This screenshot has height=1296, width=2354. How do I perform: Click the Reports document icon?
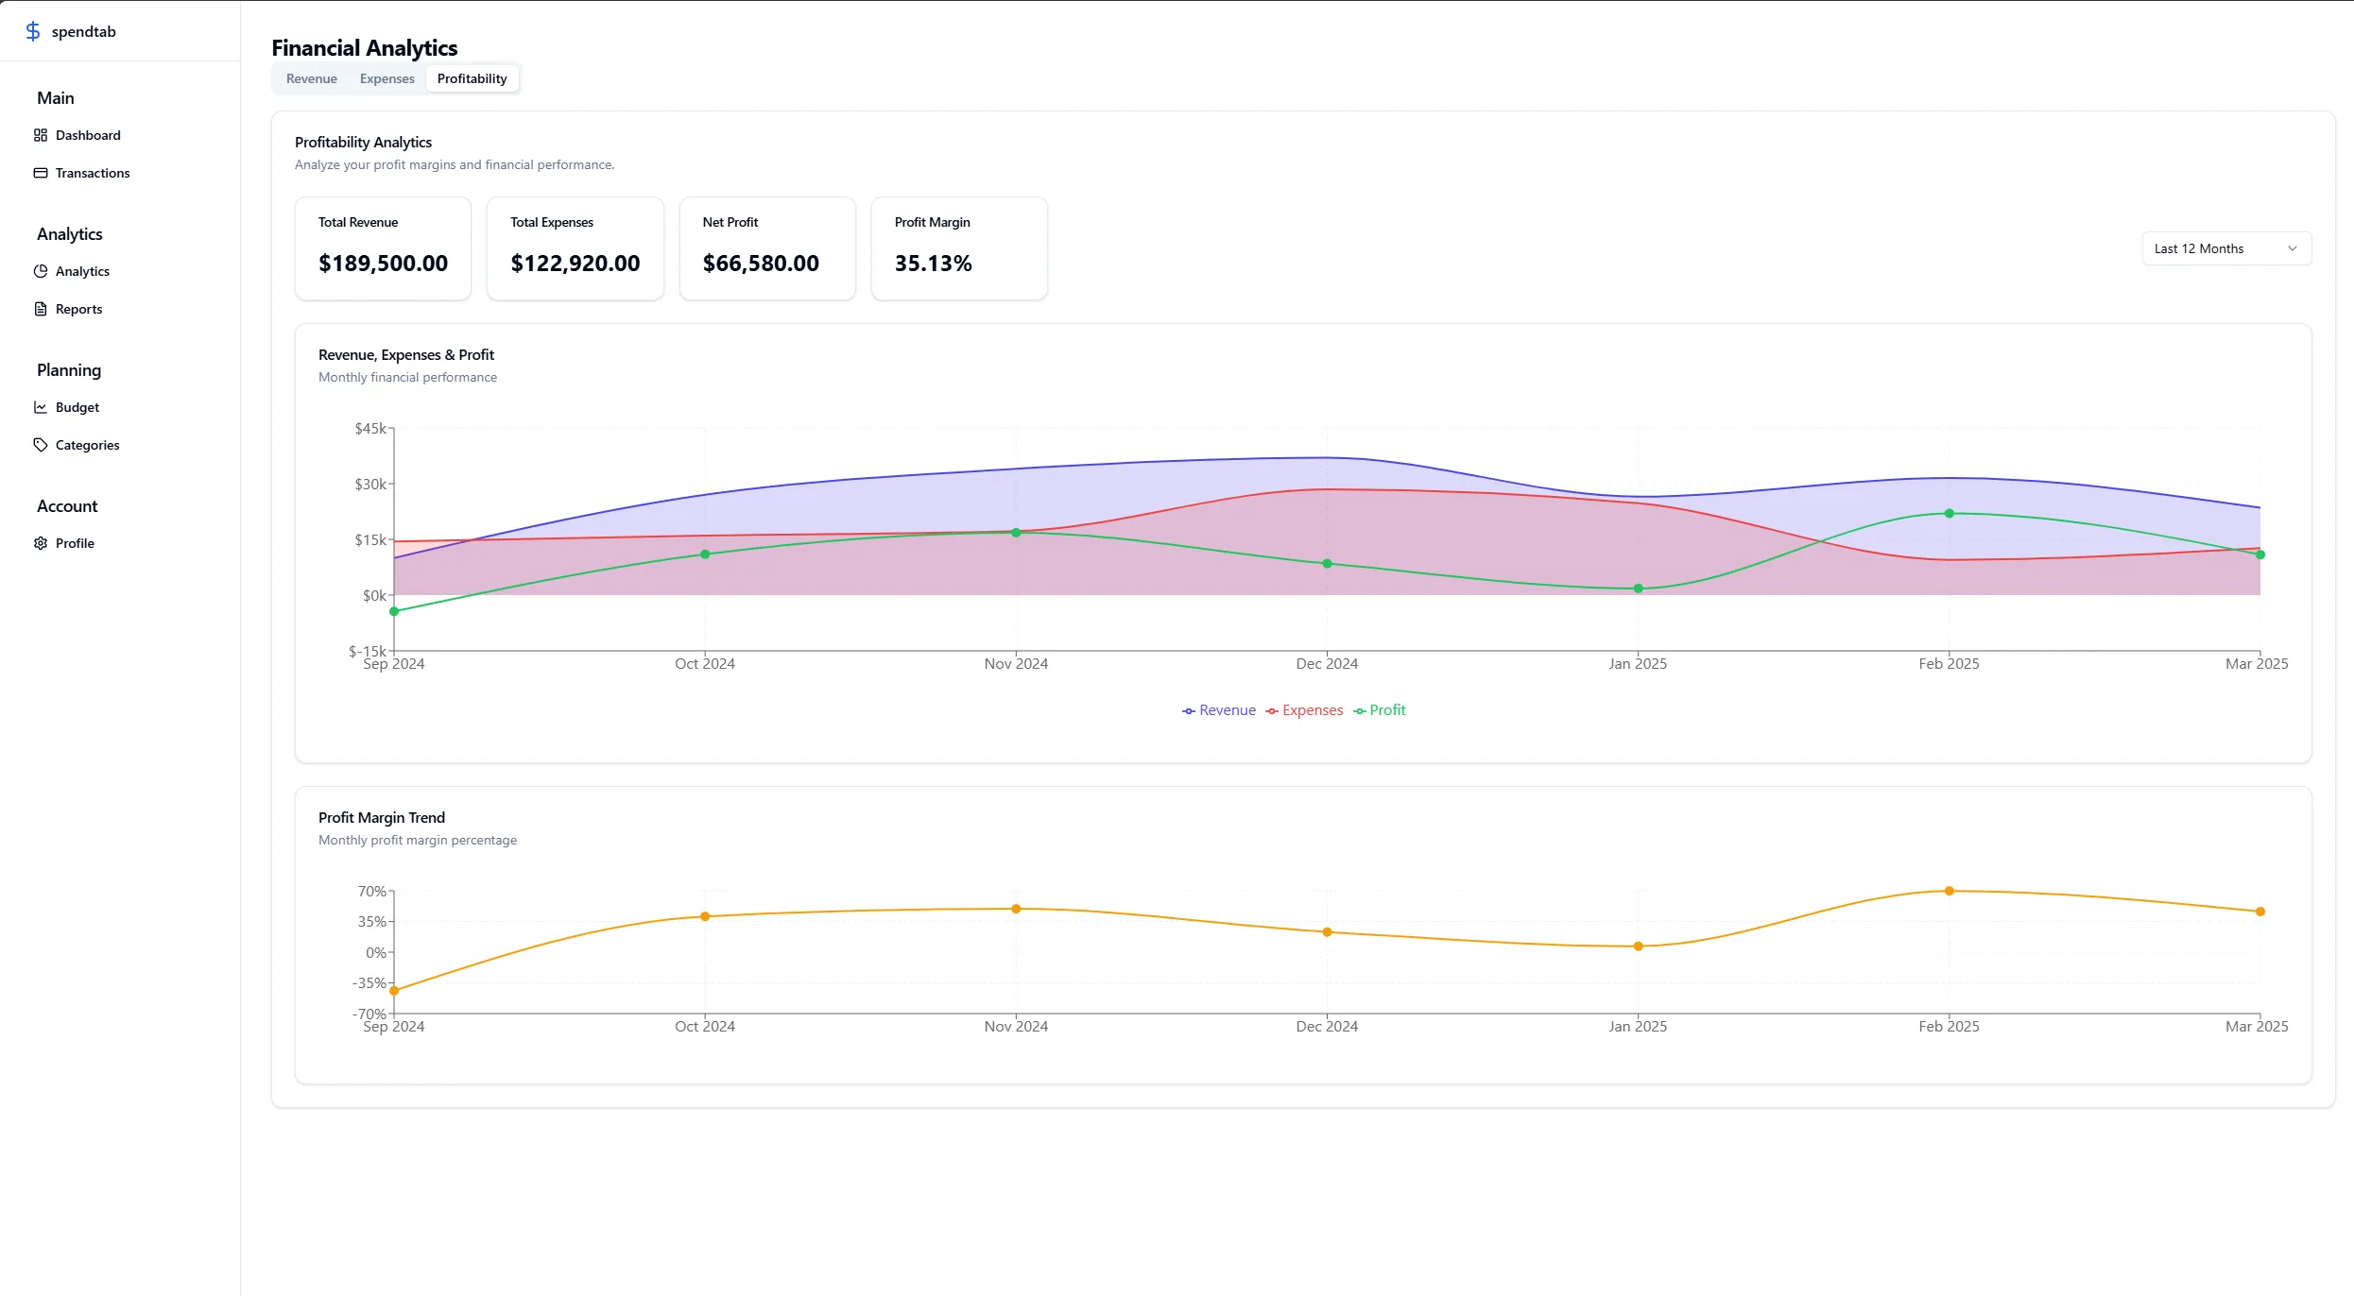tap(41, 309)
